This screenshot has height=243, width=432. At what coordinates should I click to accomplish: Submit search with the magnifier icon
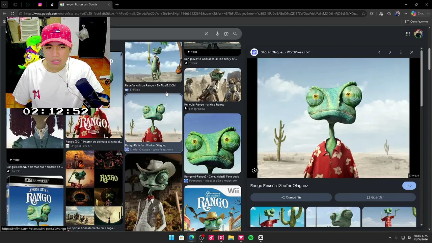[x=235, y=34]
